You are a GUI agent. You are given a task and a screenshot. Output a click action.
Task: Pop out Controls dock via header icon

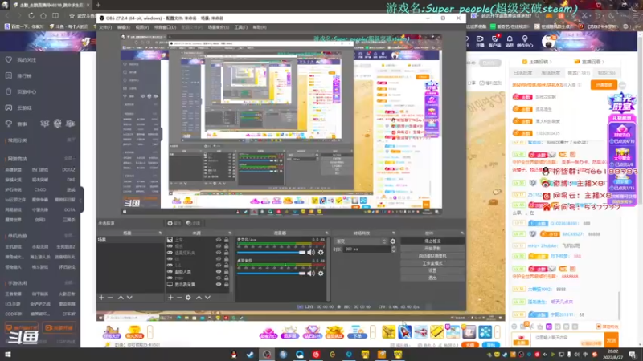click(x=462, y=233)
